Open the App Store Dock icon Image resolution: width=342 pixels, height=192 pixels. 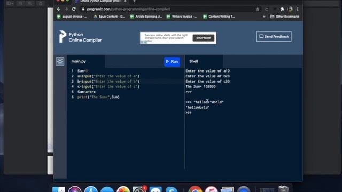91,189
